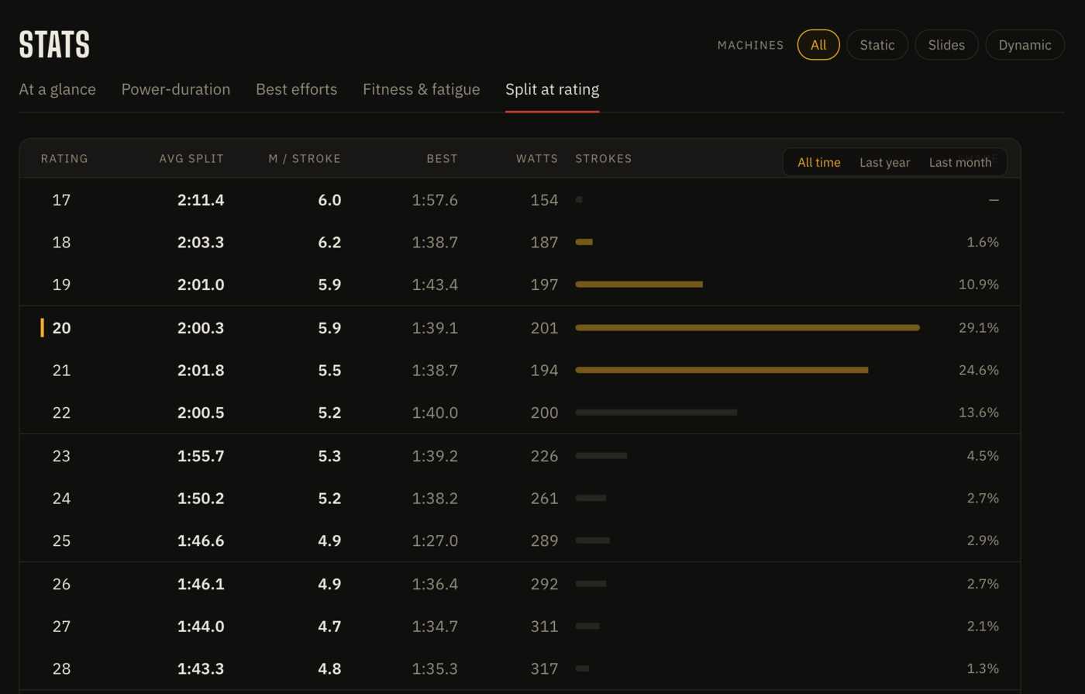The width and height of the screenshot is (1085, 694).
Task: Click the M / STROKE column header
Action: coord(305,158)
